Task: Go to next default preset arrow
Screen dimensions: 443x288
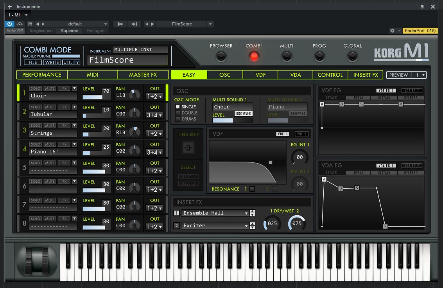Action: tap(43, 24)
